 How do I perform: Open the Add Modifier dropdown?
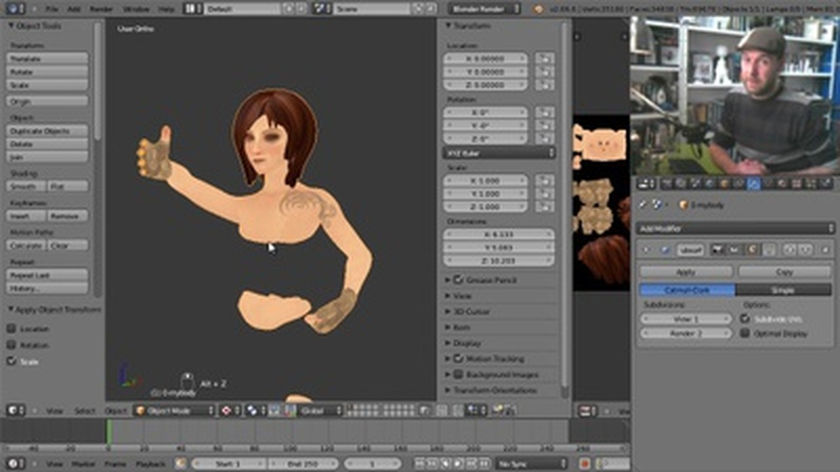pyautogui.click(x=735, y=228)
